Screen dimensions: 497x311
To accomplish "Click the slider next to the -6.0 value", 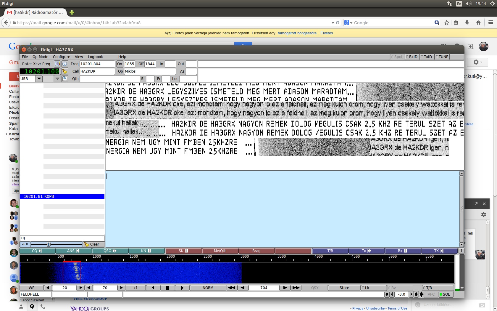I will click(x=56, y=244).
